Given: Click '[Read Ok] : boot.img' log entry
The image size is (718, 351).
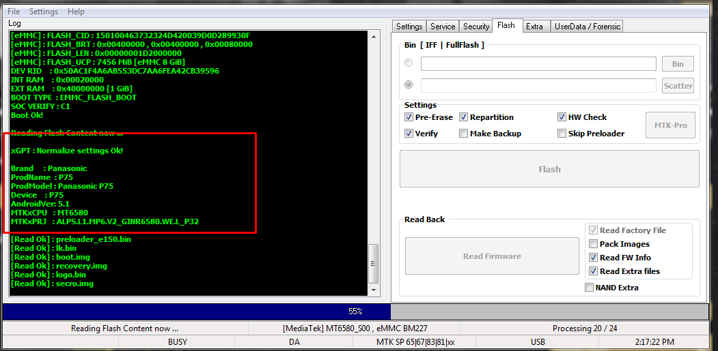Looking at the screenshot, I should pos(51,257).
